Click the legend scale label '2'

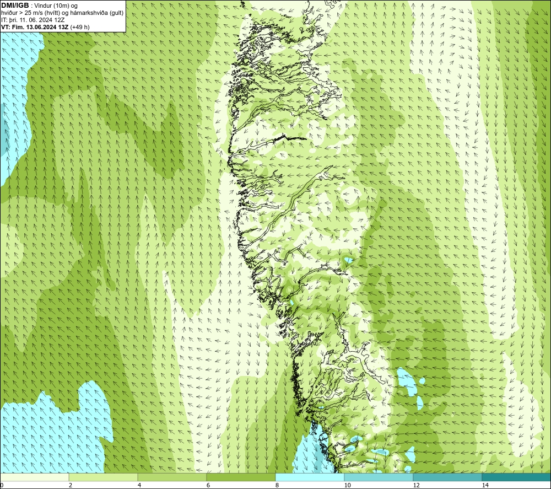pyautogui.click(x=71, y=486)
